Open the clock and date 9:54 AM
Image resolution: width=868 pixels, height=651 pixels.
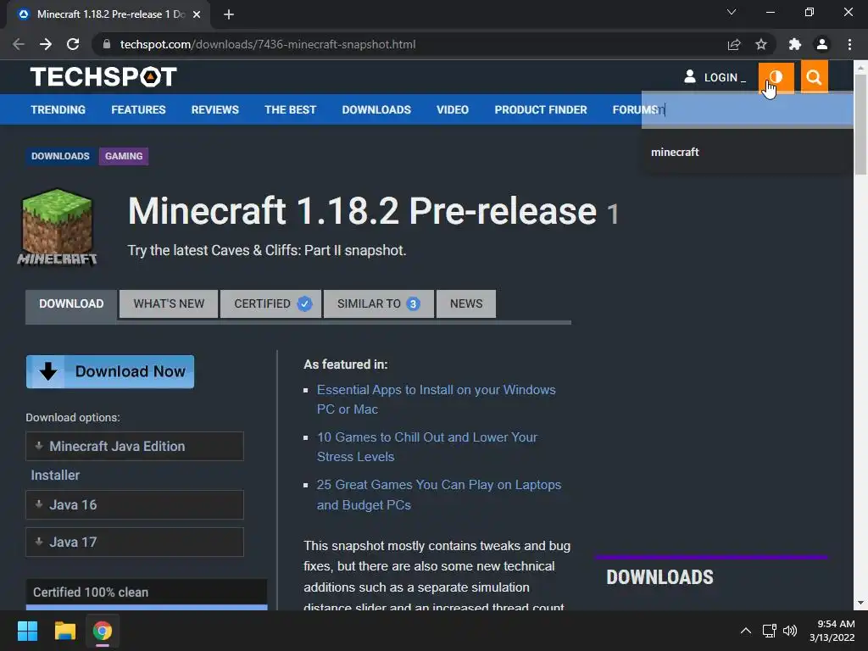(832, 631)
